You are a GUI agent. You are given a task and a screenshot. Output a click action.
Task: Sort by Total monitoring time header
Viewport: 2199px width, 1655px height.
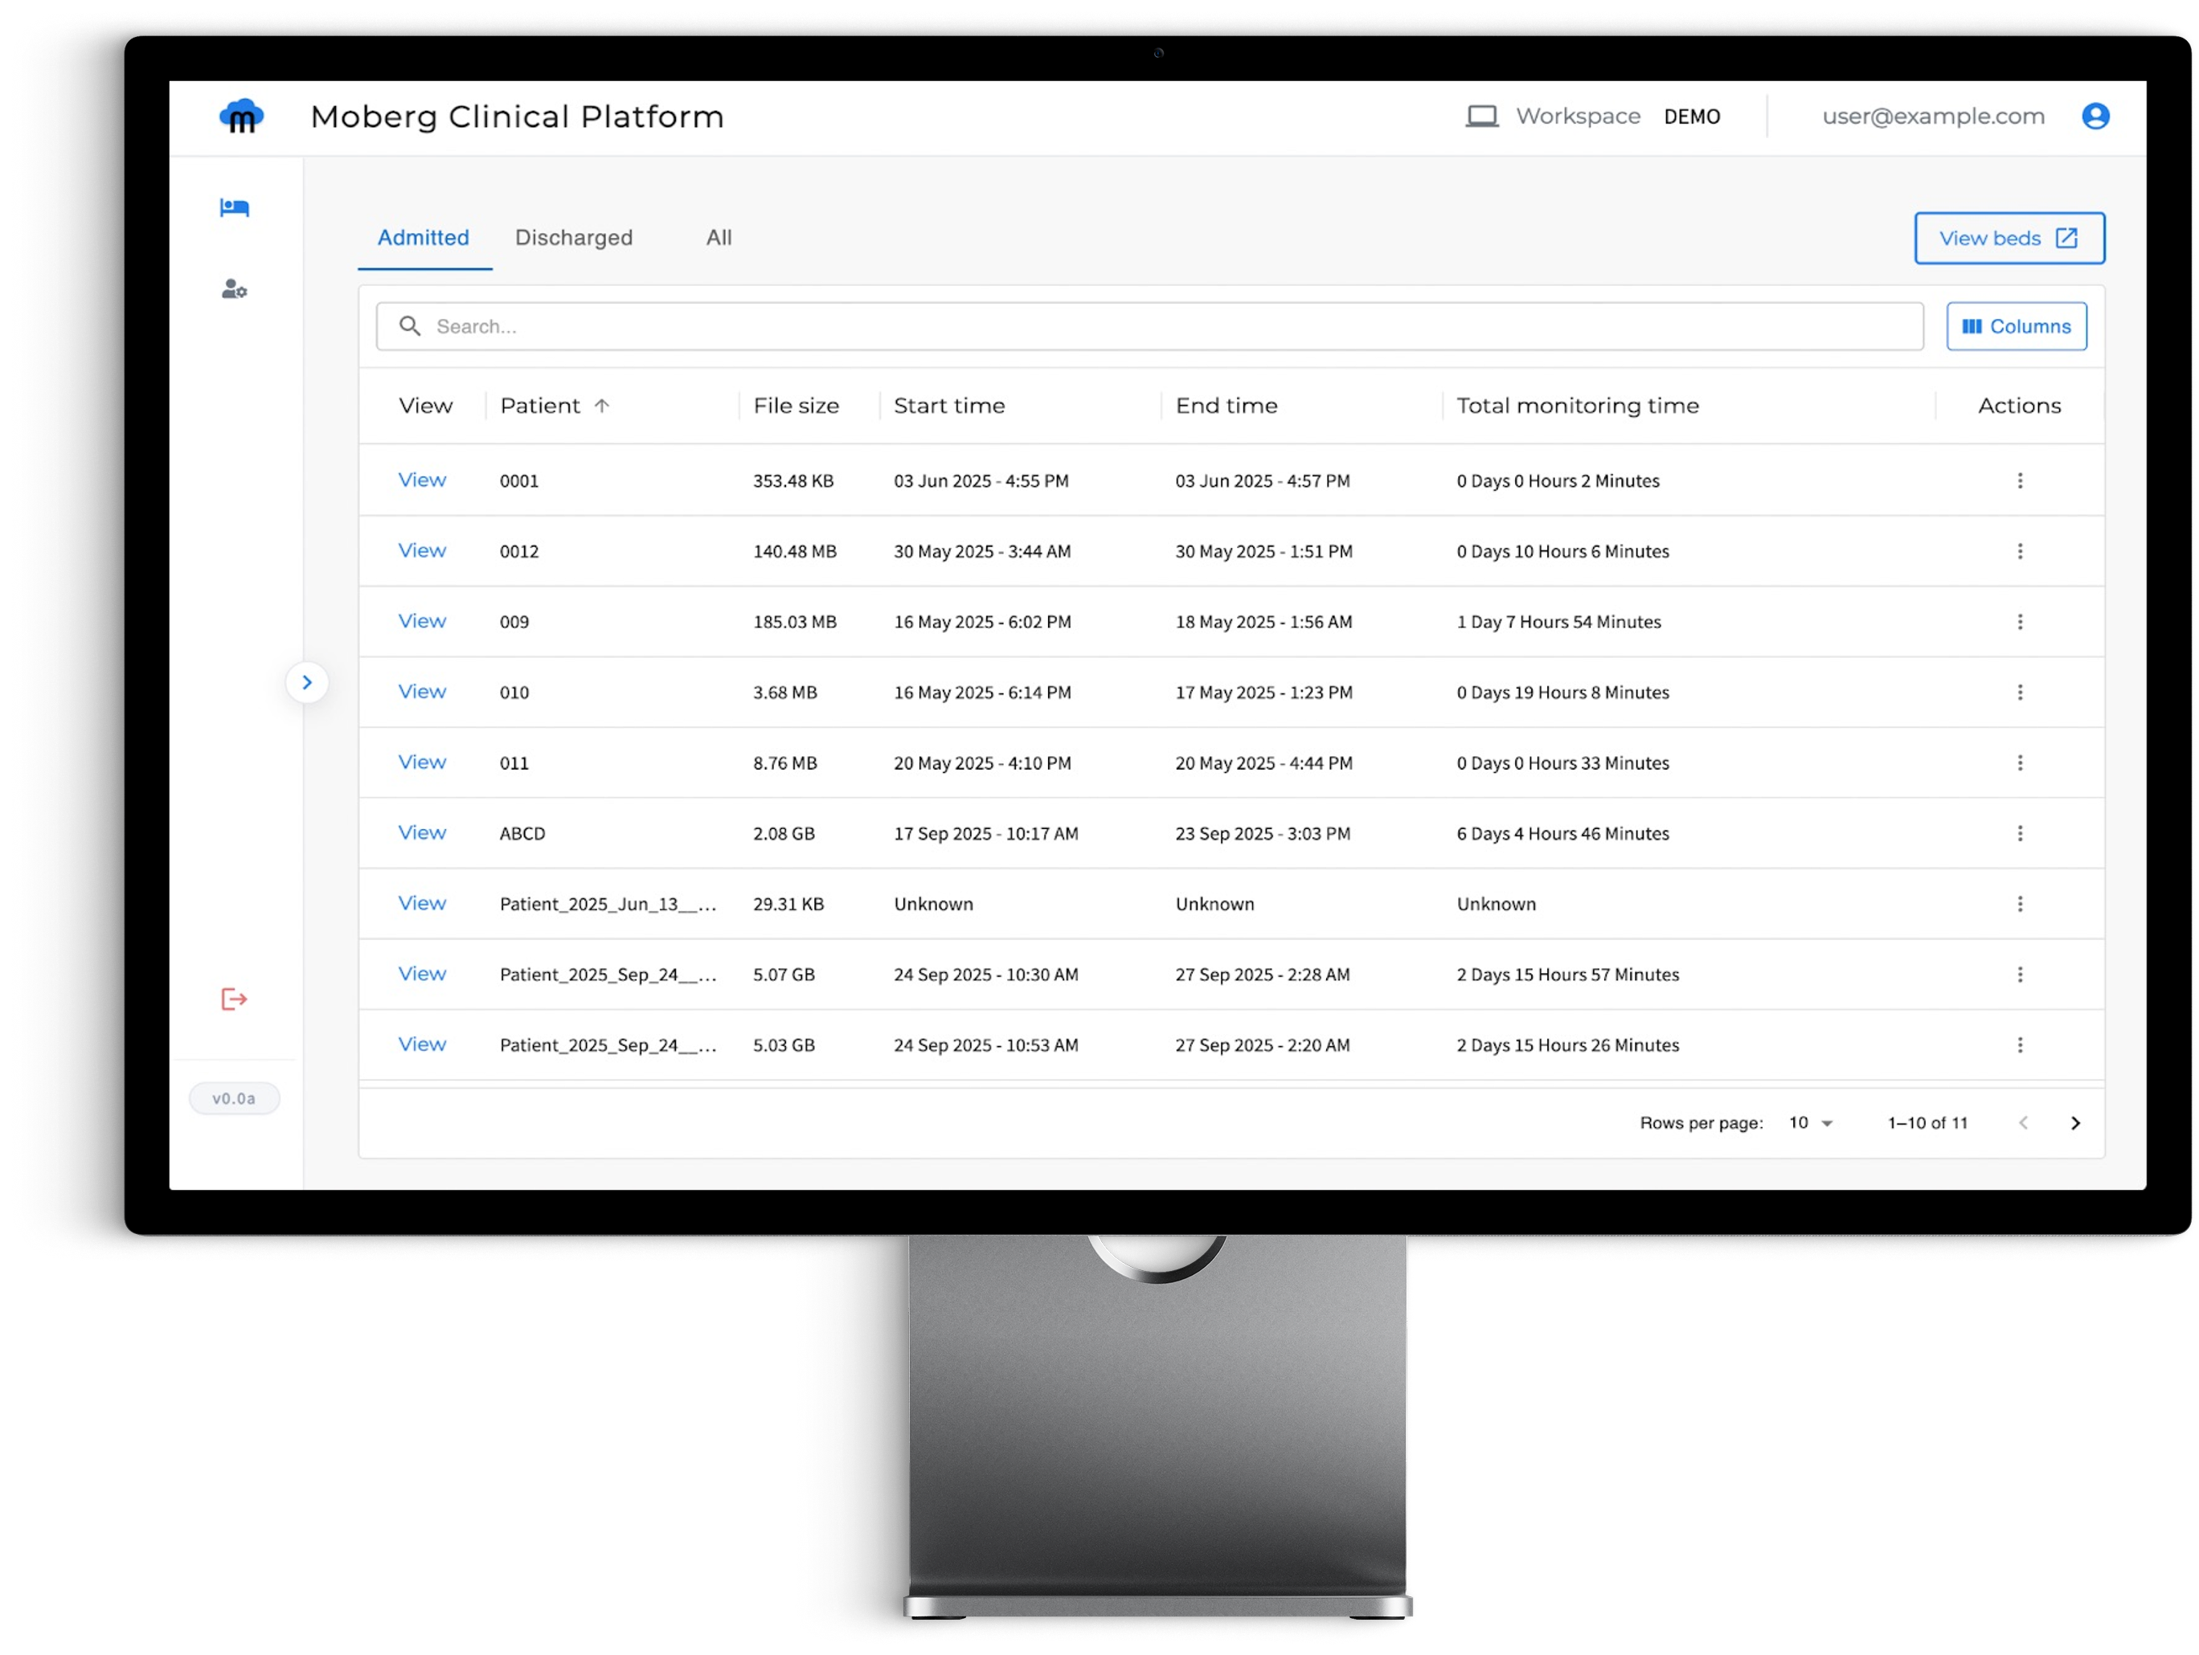pos(1577,406)
